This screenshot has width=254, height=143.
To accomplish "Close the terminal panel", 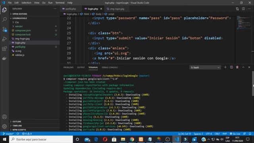I will pos(249,67).
